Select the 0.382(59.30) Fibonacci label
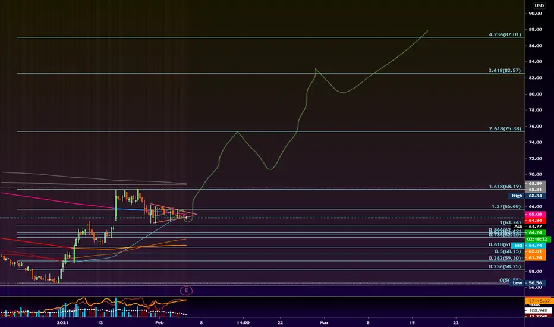Image resolution: width=554 pixels, height=327 pixels. pyautogui.click(x=505, y=258)
